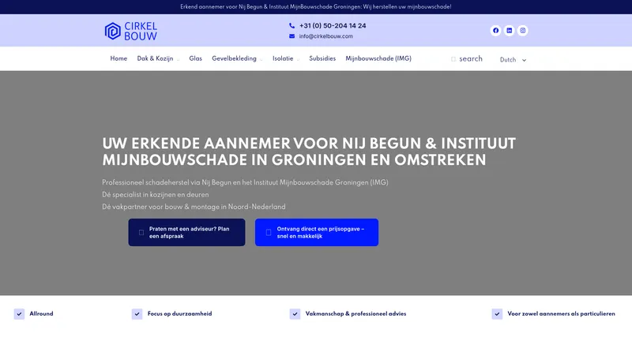The width and height of the screenshot is (632, 355).
Task: Click the icon inside the Plan een afspraak button
Action: (x=141, y=232)
